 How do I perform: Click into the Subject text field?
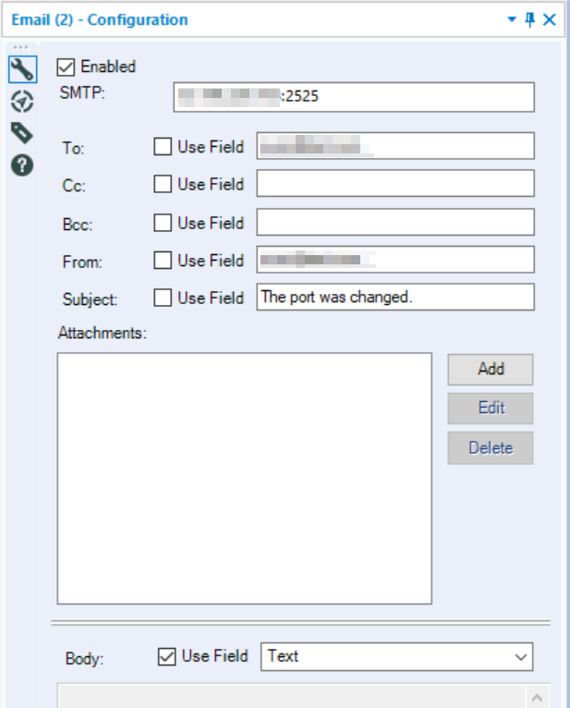point(395,297)
